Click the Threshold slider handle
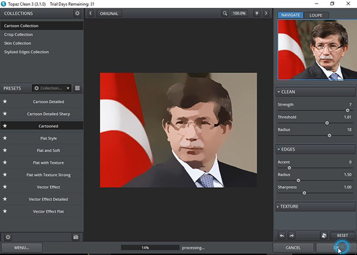357x255 pixels. 327,123
